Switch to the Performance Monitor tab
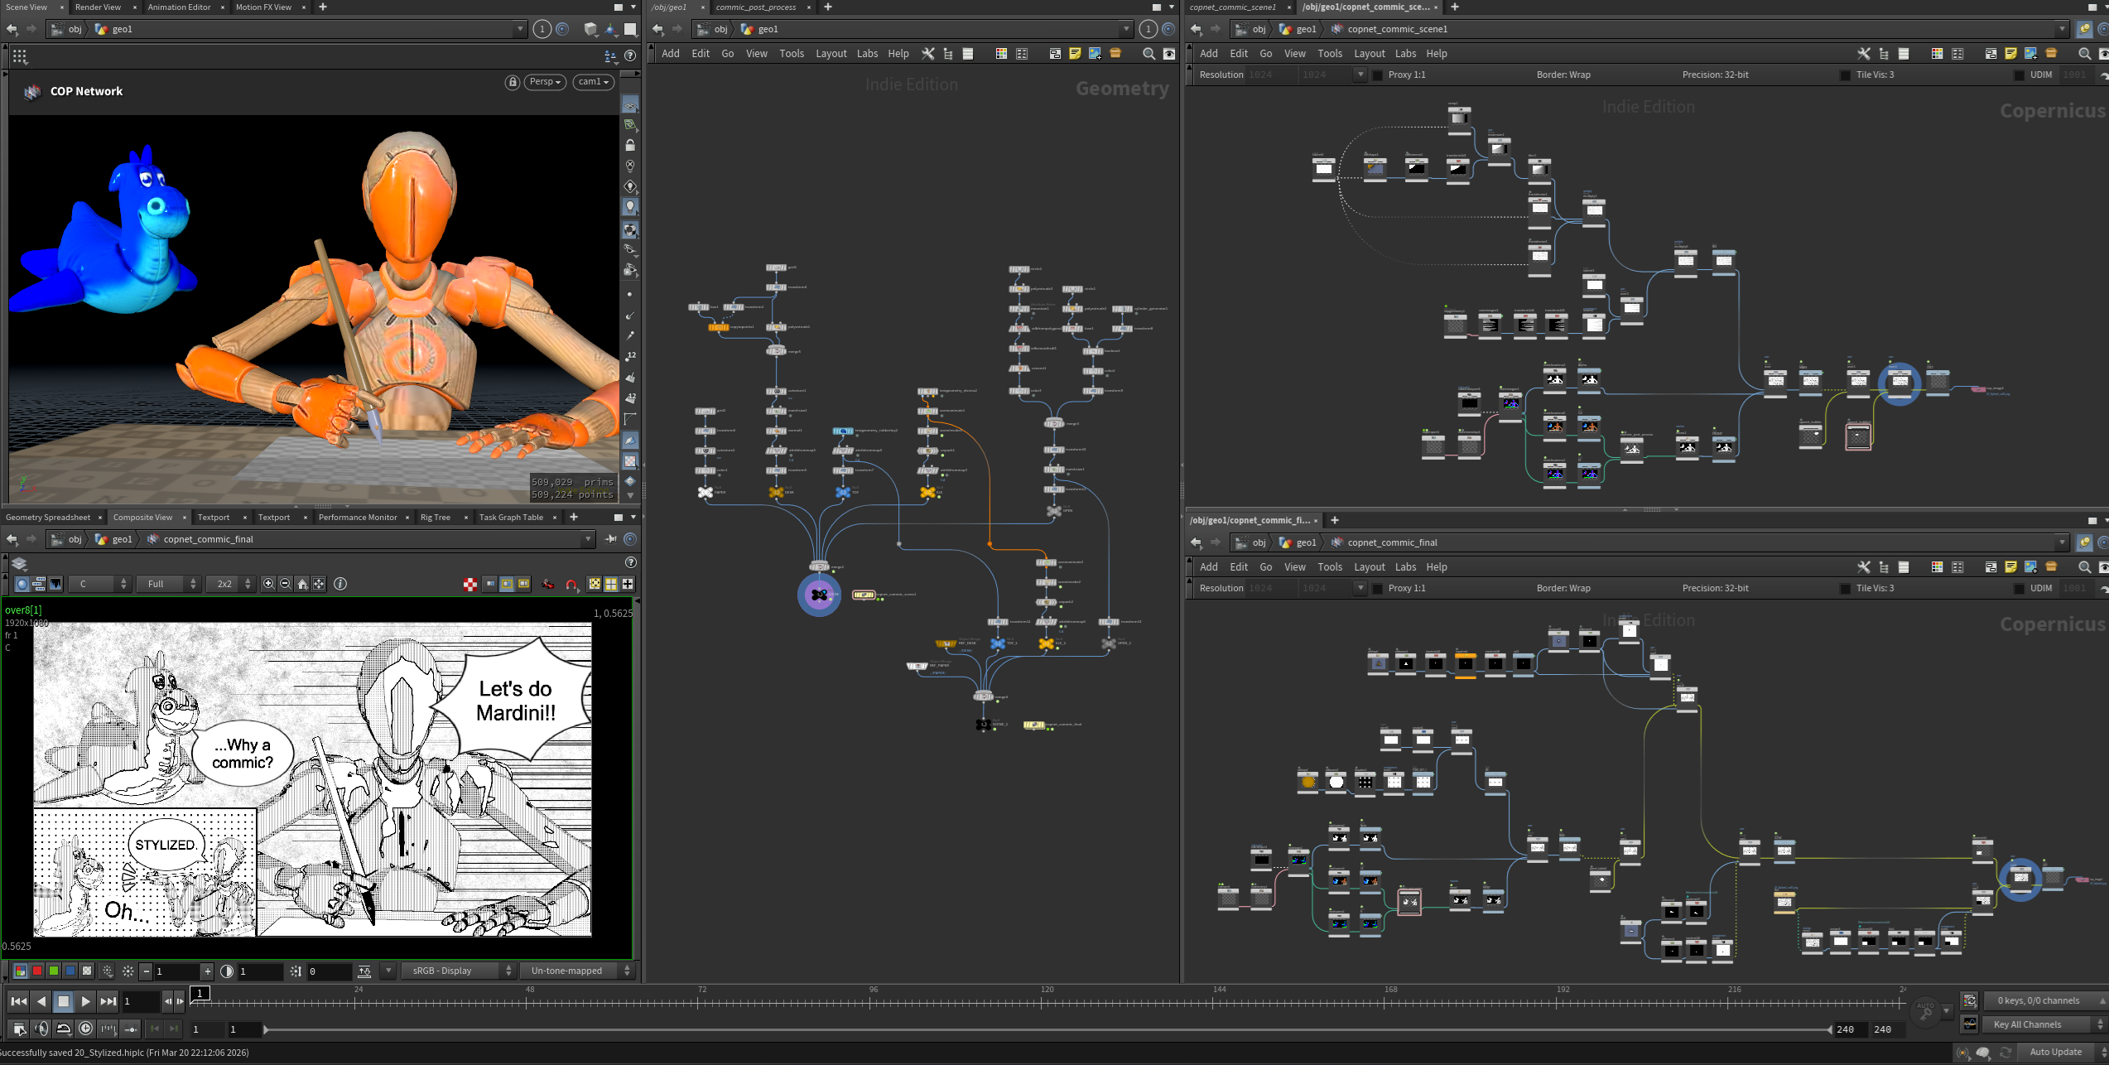 pyautogui.click(x=358, y=518)
